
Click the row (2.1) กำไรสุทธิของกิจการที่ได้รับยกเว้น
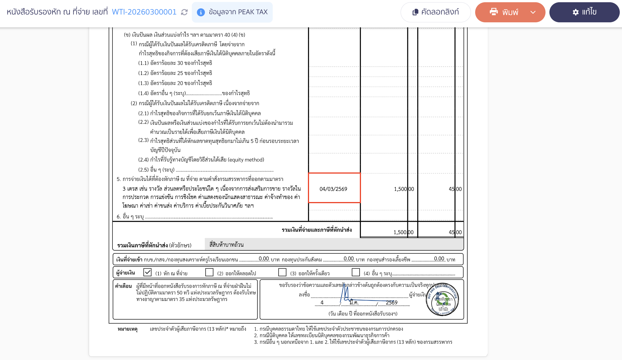[x=199, y=113]
